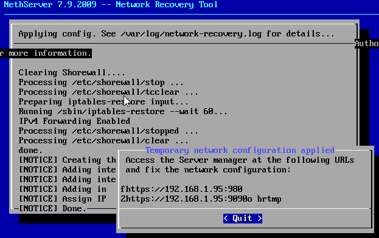
Task: Click the '[NOTICE] Creating th' line
Action: (x=67, y=160)
